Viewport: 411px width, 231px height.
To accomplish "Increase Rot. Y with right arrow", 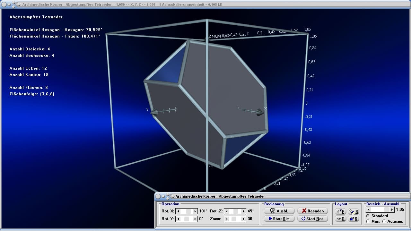I will 195,219.
